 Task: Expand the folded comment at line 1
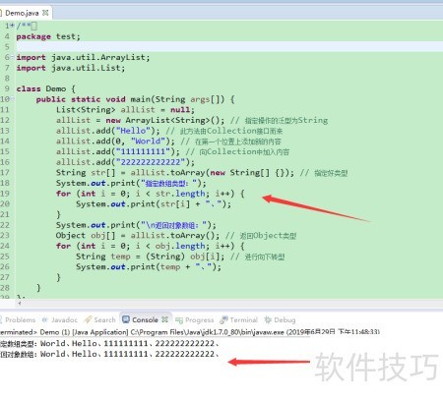pyautogui.click(x=13, y=26)
